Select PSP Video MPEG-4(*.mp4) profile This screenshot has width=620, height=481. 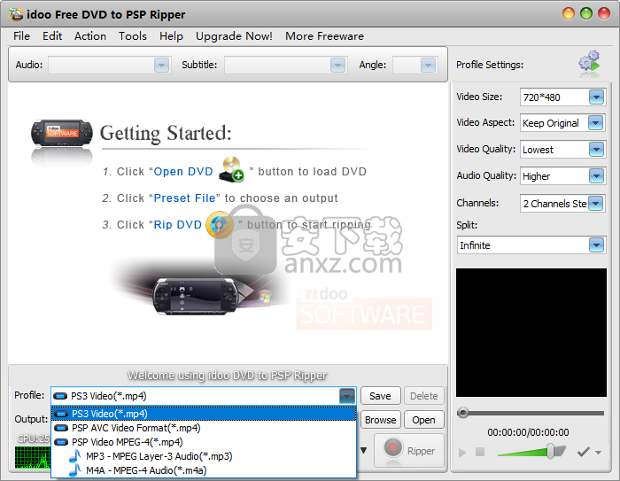[x=204, y=442]
